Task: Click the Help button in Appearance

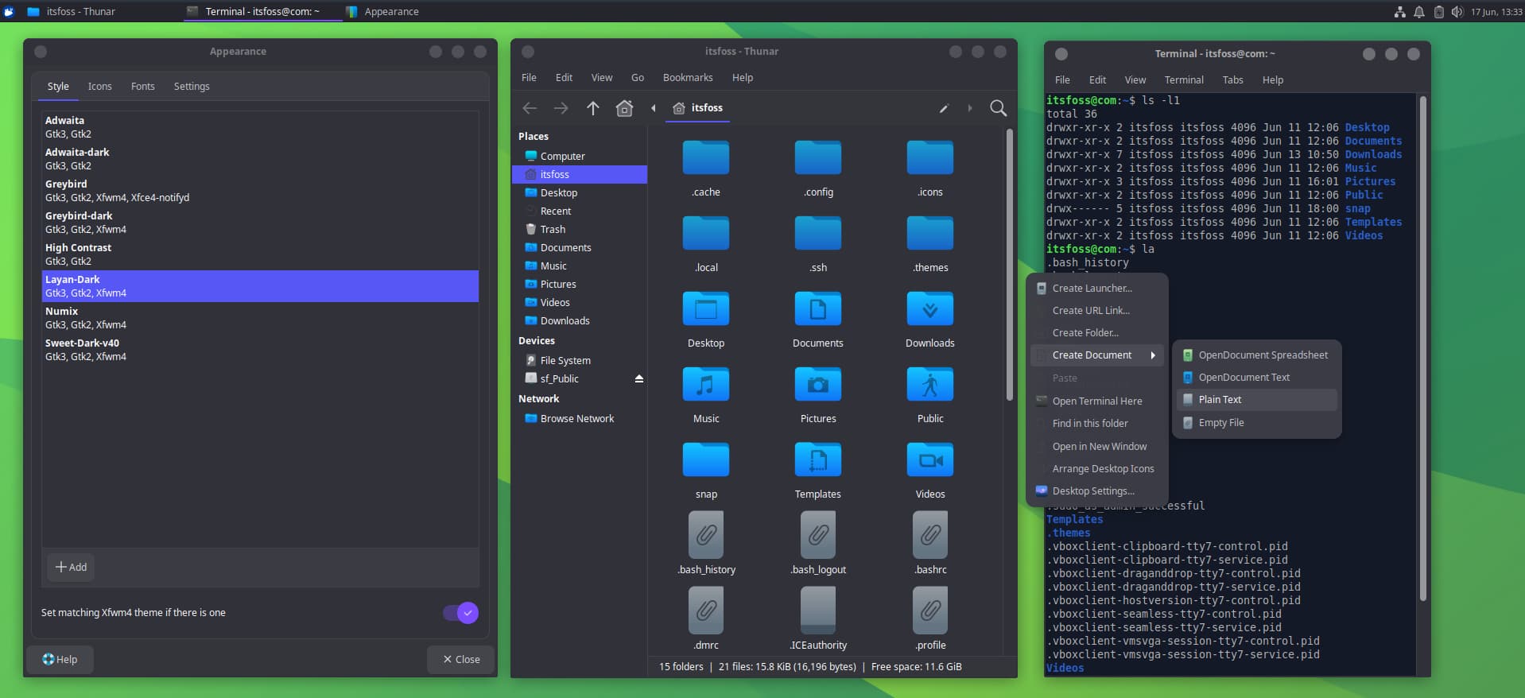Action: click(x=60, y=660)
